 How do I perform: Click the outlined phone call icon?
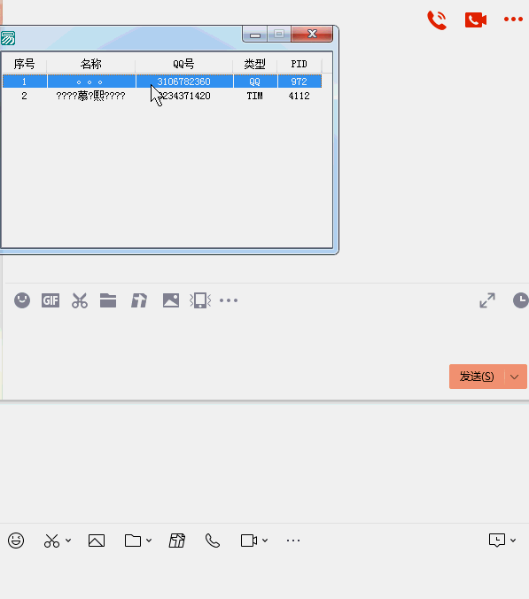pyautogui.click(x=213, y=541)
